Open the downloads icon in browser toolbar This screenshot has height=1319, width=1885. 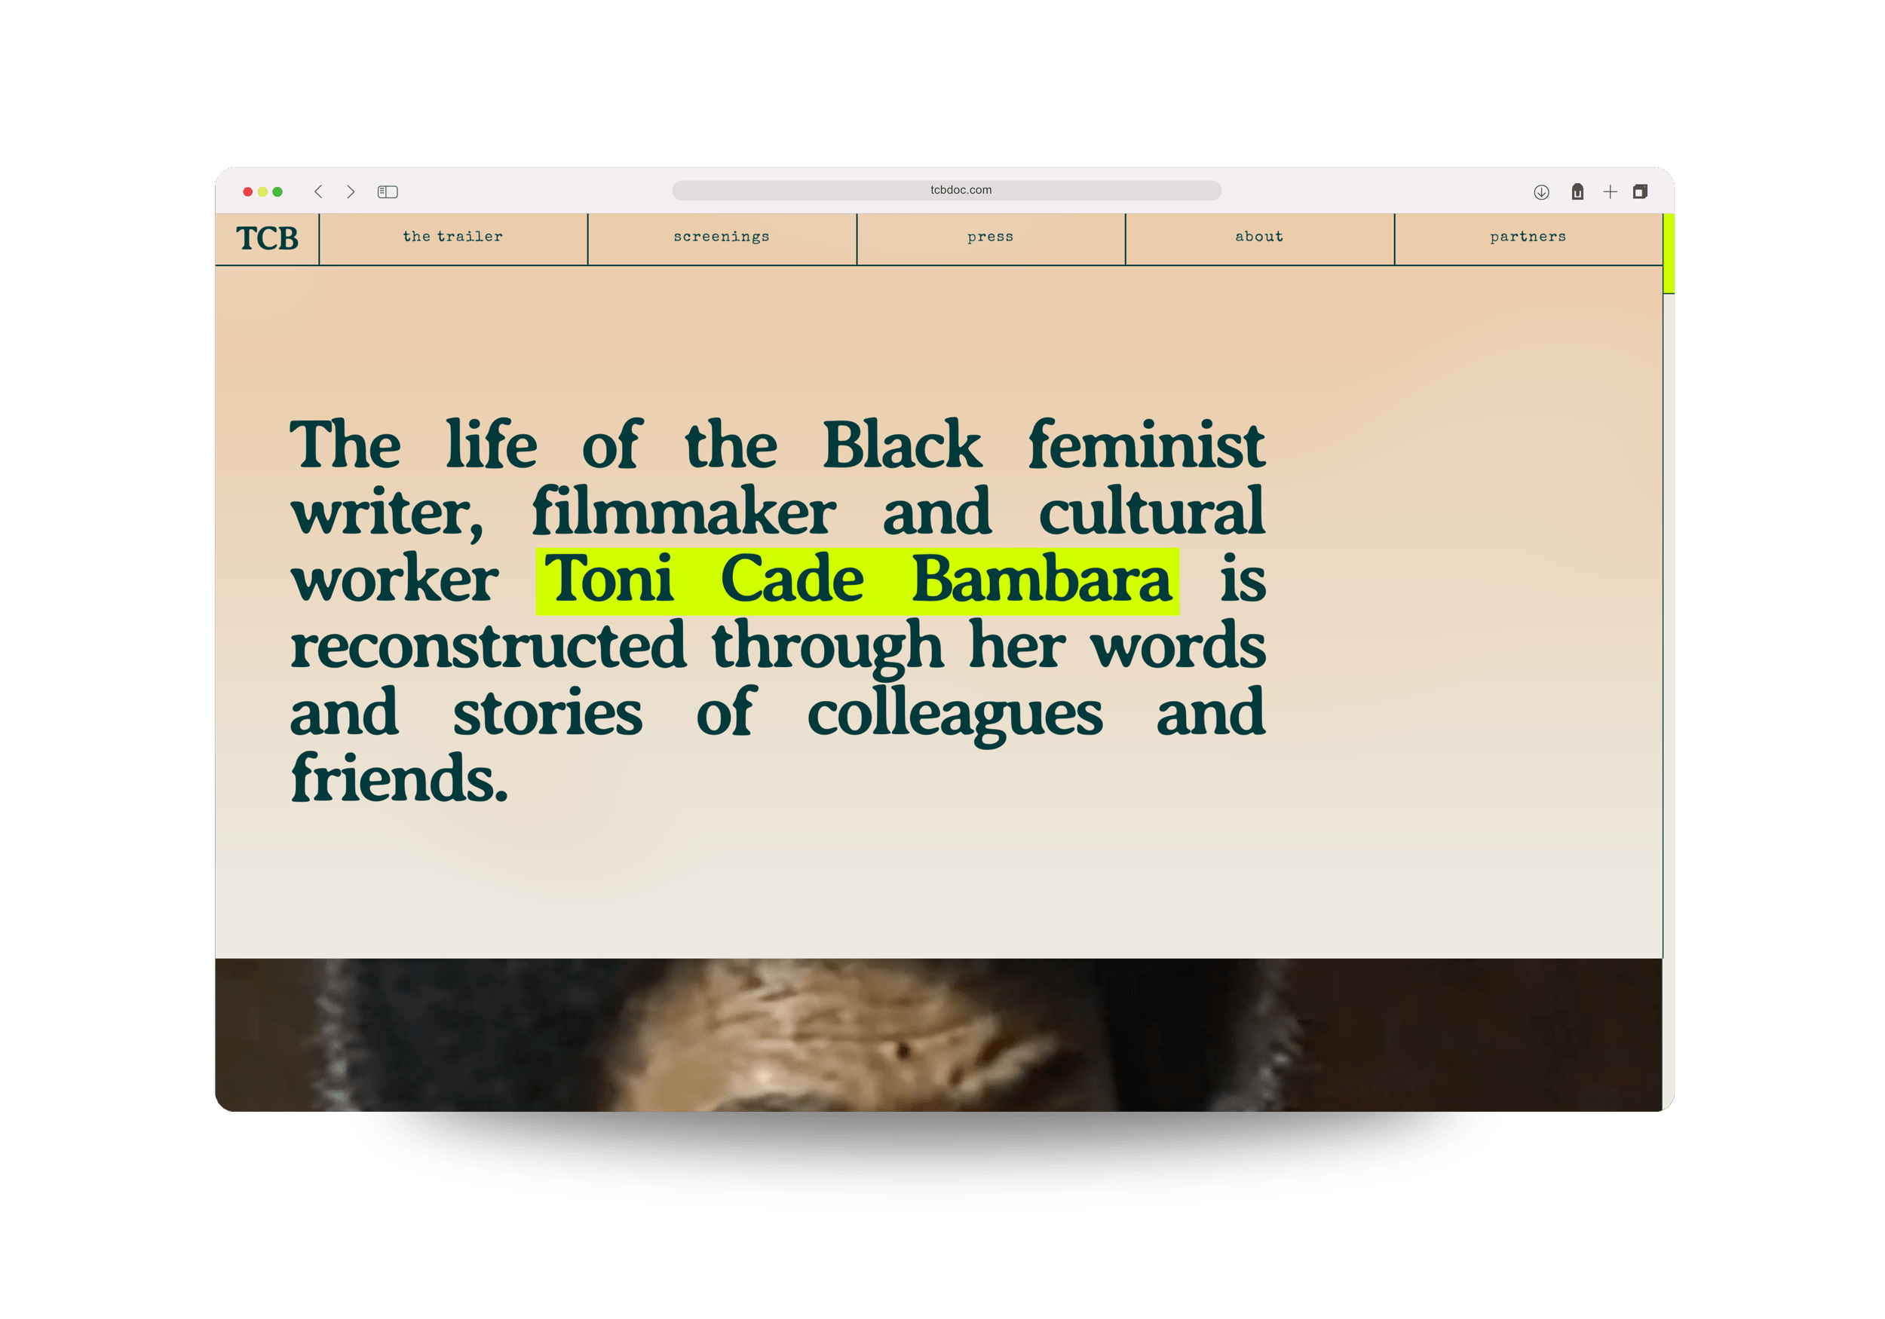click(1541, 192)
